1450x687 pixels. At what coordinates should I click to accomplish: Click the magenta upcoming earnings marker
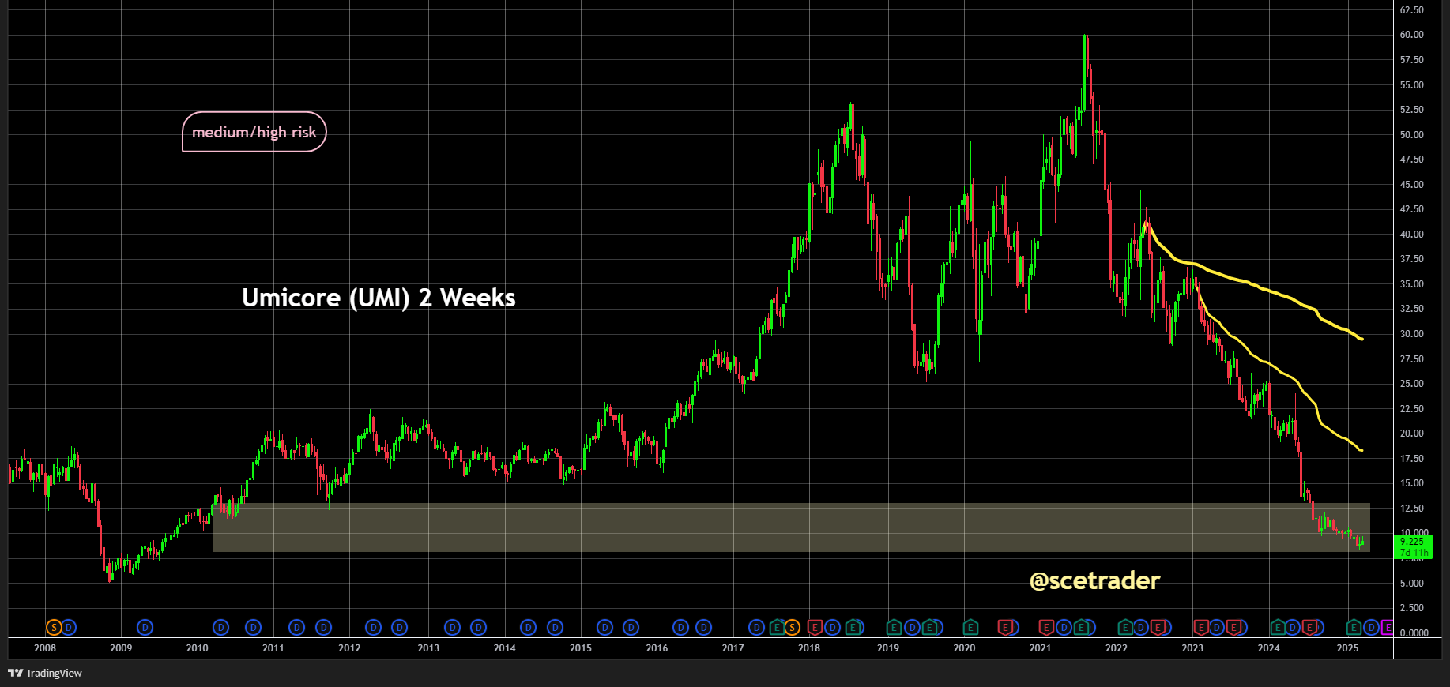click(1387, 628)
